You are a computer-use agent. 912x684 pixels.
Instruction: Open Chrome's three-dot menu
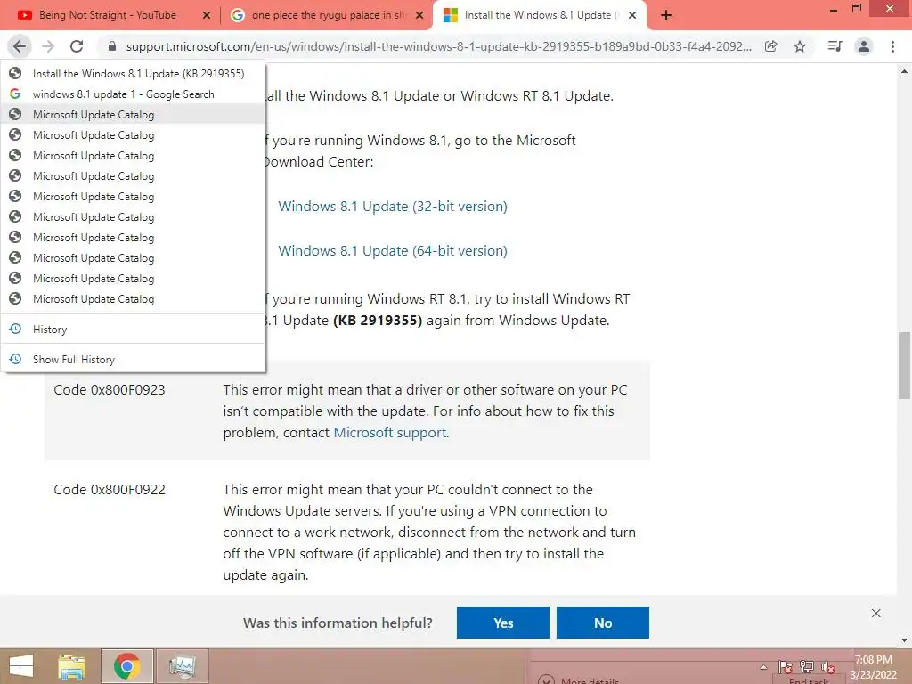(892, 46)
